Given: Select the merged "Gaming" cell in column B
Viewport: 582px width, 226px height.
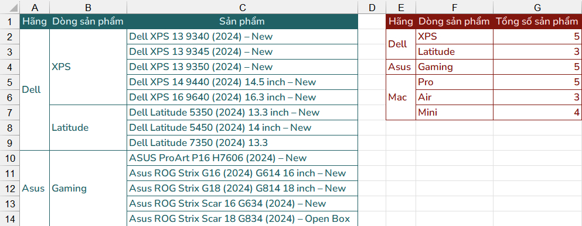Looking at the screenshot, I should (88, 188).
